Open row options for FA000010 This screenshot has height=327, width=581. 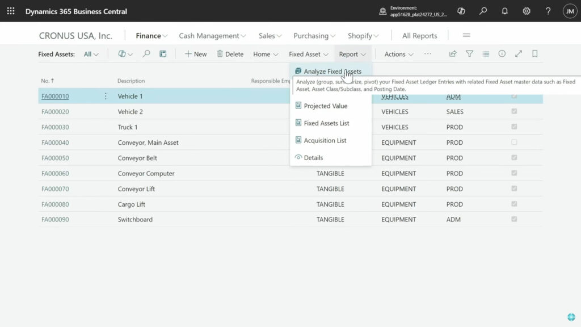[106, 96]
